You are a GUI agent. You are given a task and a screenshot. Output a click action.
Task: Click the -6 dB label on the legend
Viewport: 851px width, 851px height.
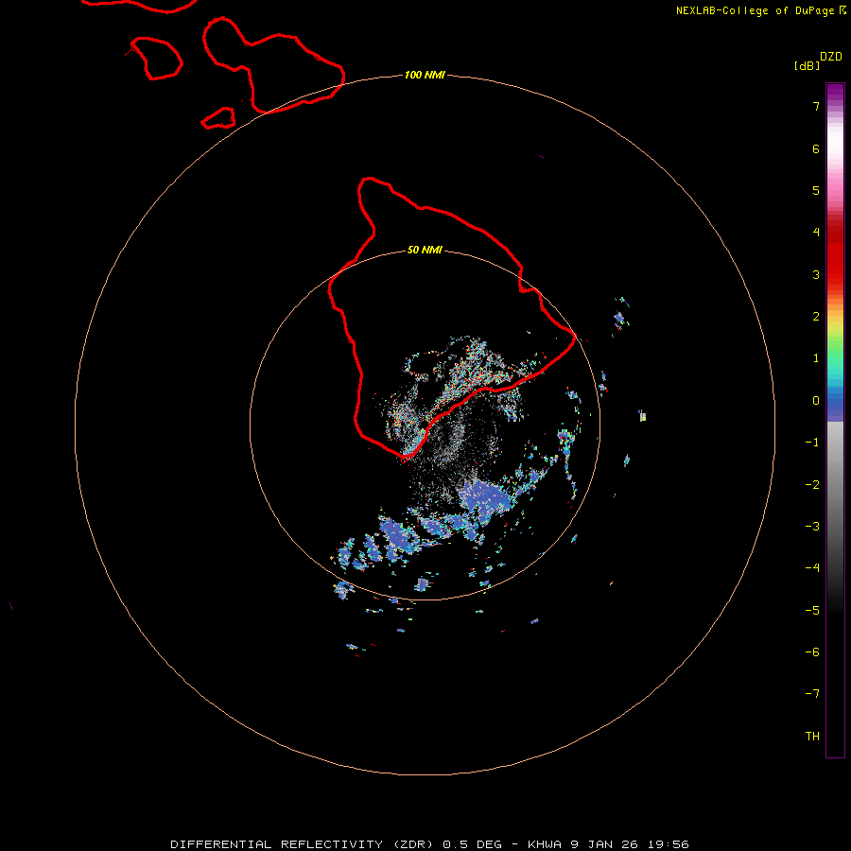pyautogui.click(x=812, y=652)
